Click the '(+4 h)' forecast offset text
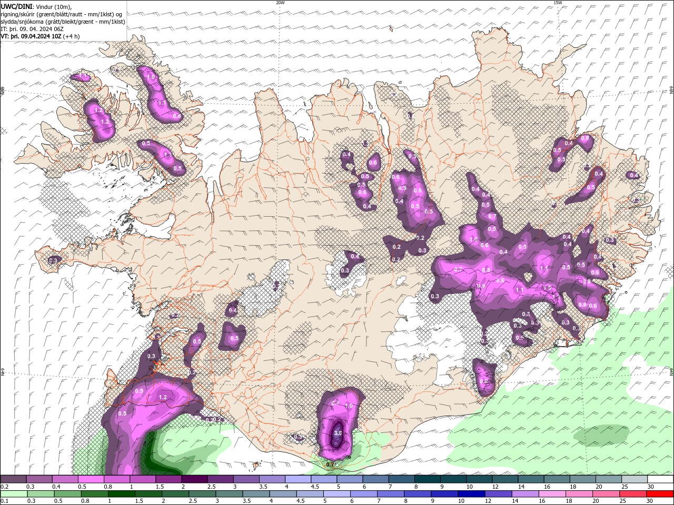The height and width of the screenshot is (505, 674). [x=72, y=36]
